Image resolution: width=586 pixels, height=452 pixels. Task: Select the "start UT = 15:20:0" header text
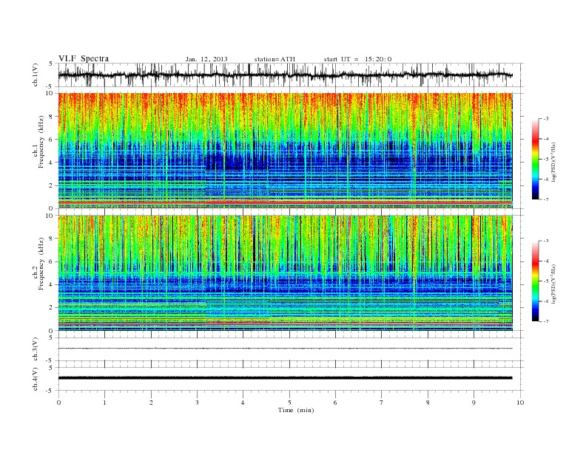[x=357, y=59]
